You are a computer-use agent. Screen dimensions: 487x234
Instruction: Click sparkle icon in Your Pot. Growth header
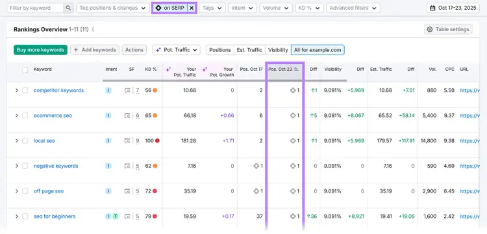point(205,70)
